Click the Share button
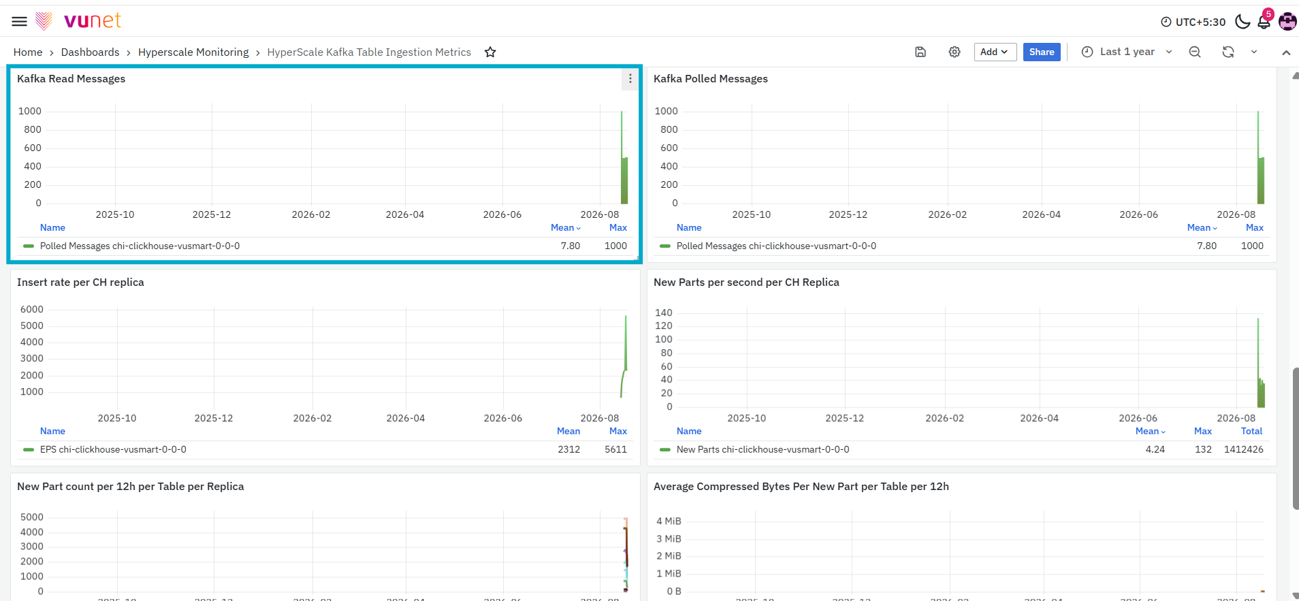1299x601 pixels. (1042, 52)
